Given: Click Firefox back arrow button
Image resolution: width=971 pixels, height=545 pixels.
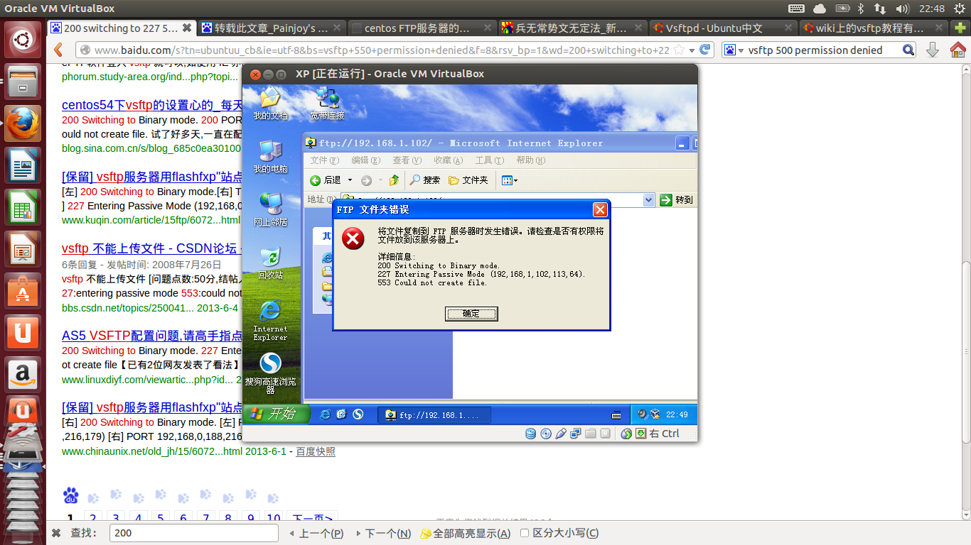Looking at the screenshot, I should (59, 50).
